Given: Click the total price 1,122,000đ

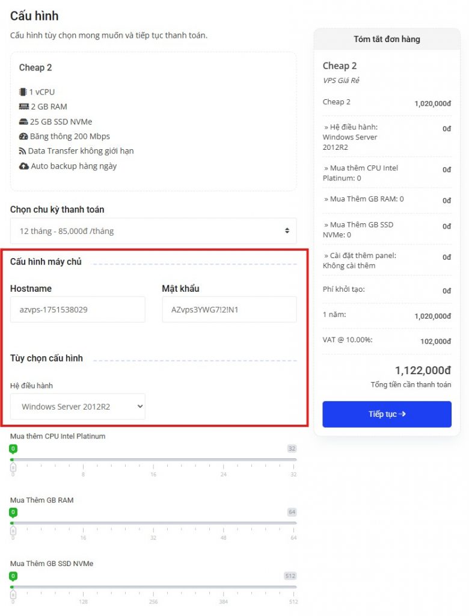Looking at the screenshot, I should coord(423,371).
